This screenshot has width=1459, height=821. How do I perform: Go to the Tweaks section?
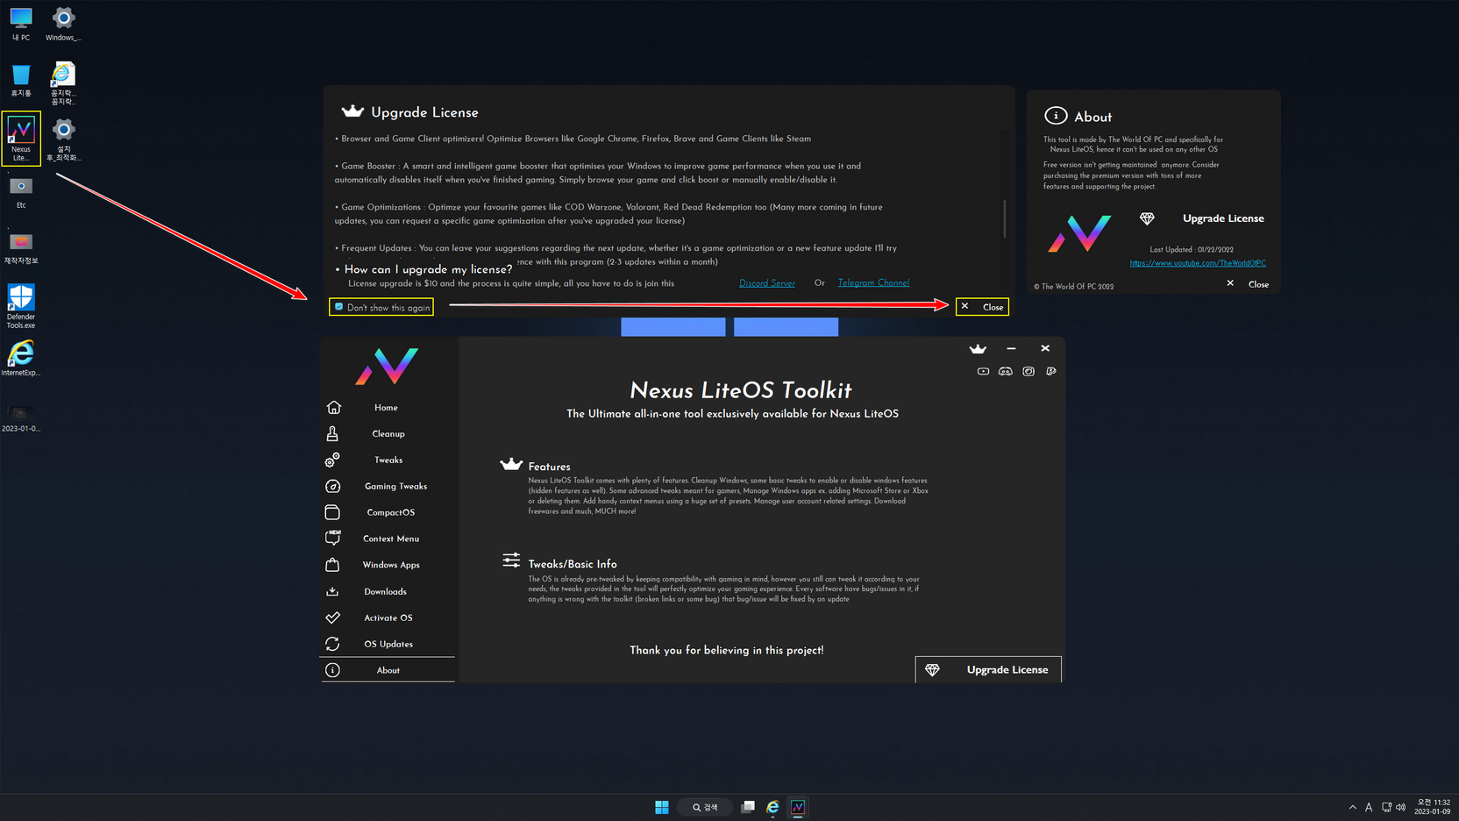tap(387, 460)
